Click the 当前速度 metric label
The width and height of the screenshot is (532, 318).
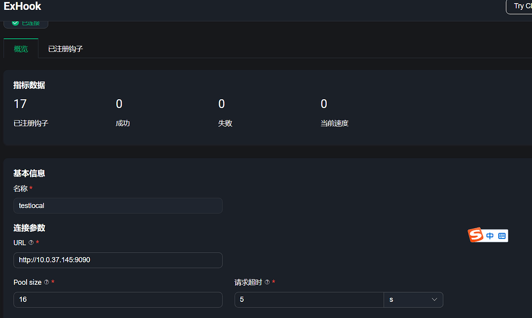click(x=334, y=124)
